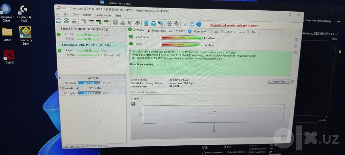This screenshot has width=345, height=155.
Task: Click the 'Click to add comment' field
Action: pyautogui.click(x=209, y=92)
